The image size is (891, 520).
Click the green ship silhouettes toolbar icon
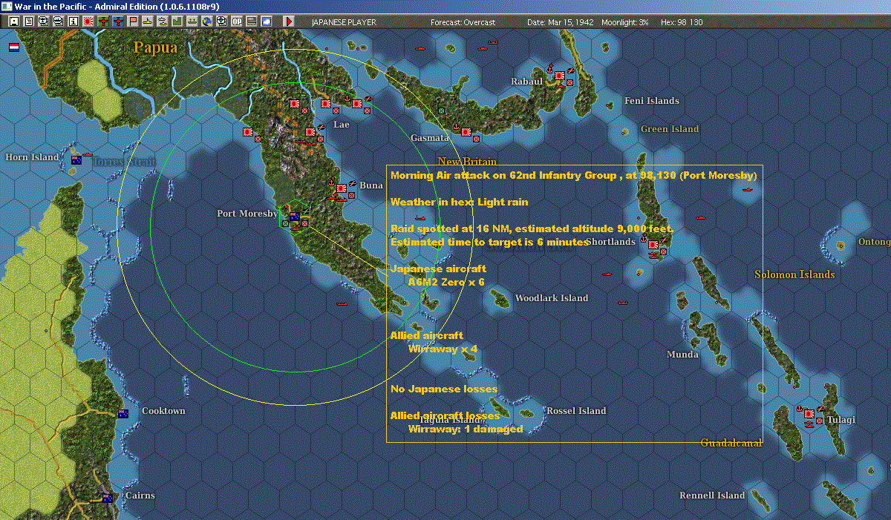click(x=192, y=22)
